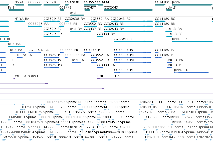The width and height of the screenshot is (213, 141).
Task: Click the Nf-YA-PA protein label
Action: pos(25,55)
